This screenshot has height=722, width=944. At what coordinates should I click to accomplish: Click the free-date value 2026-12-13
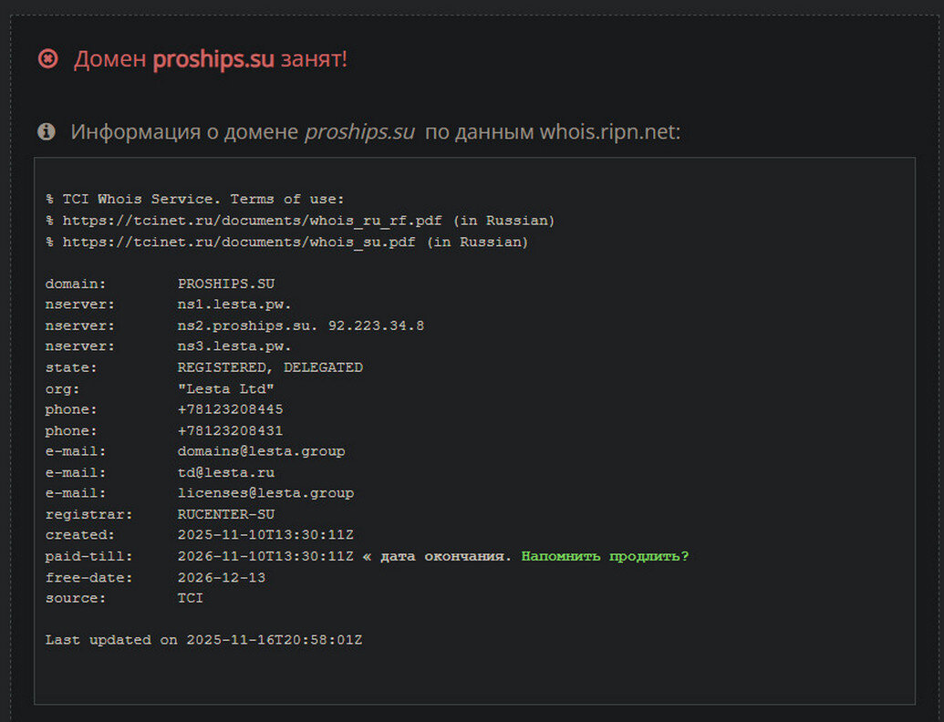tap(222, 577)
